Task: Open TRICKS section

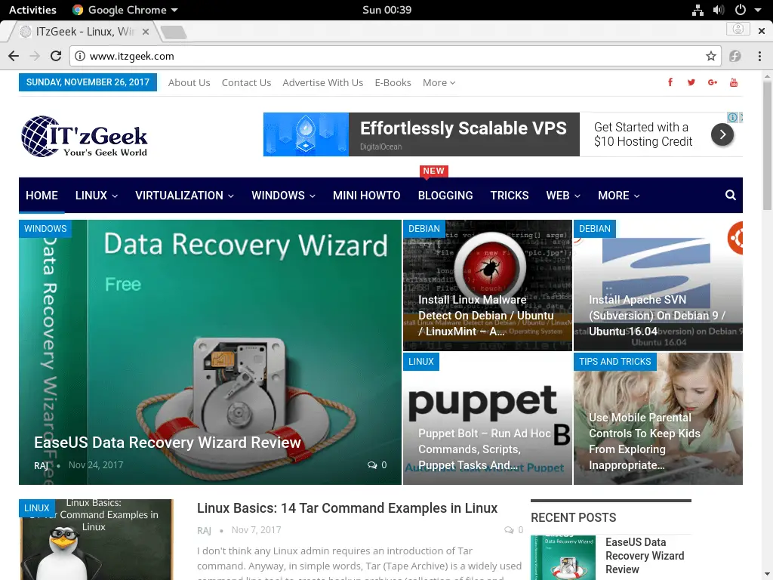Action: coord(510,196)
